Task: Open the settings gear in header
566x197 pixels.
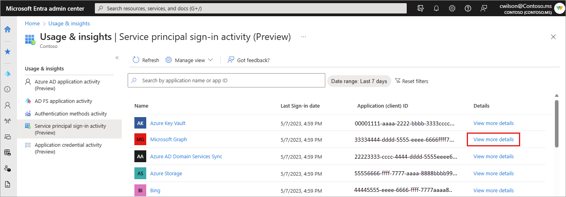Action: pyautogui.click(x=452, y=8)
